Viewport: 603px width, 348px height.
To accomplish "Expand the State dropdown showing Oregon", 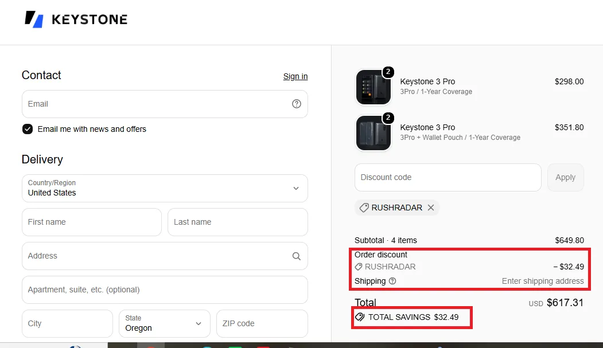I will (164, 323).
